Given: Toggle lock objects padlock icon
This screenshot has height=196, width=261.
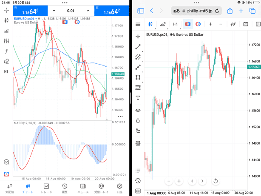Looking at the screenshot, I should [138, 120].
